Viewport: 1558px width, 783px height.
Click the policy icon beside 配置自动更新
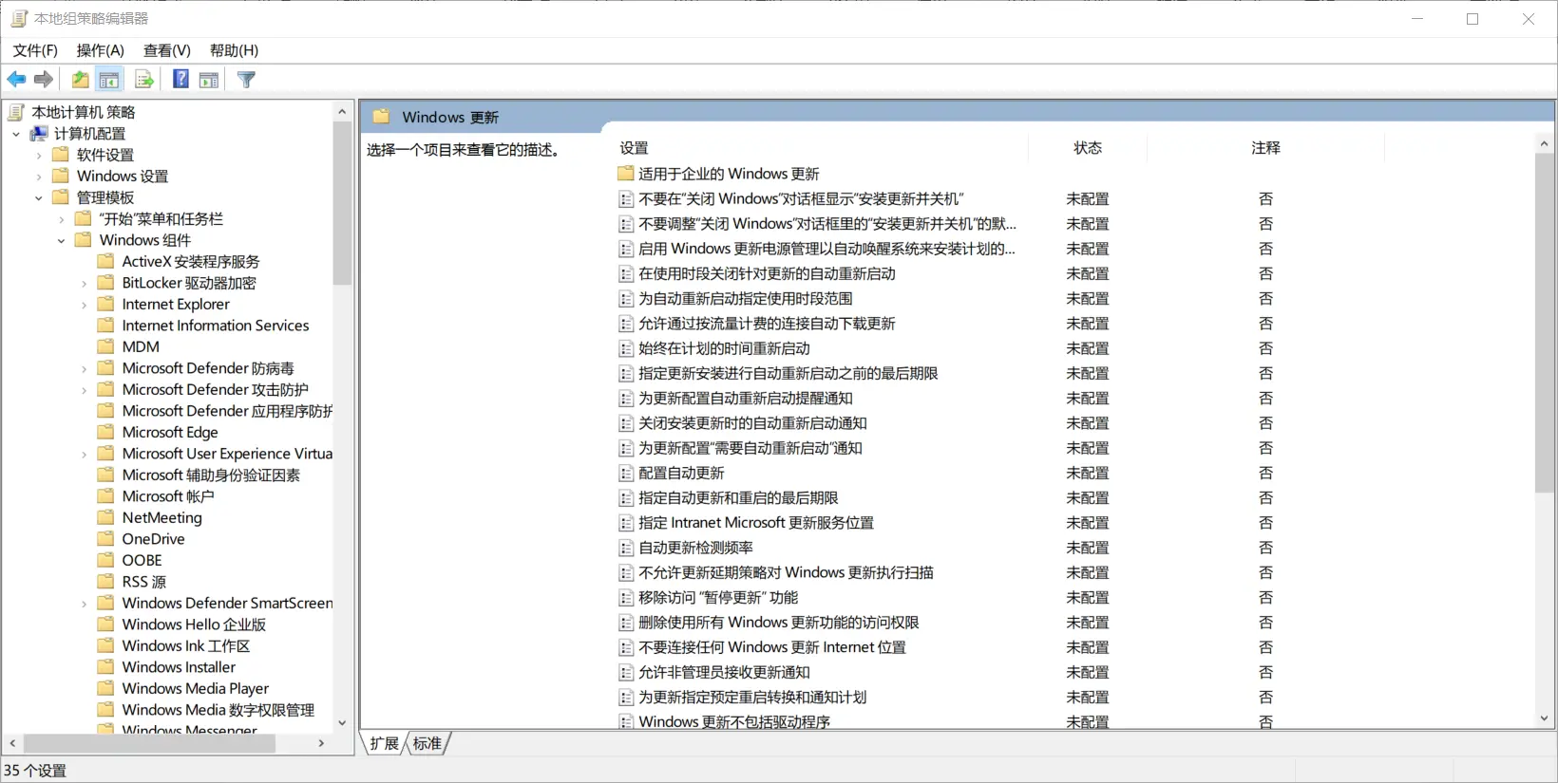click(x=626, y=474)
